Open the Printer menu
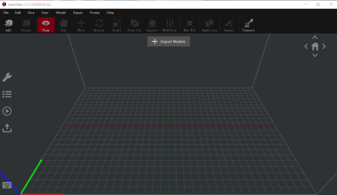The image size is (337, 195). click(x=94, y=13)
